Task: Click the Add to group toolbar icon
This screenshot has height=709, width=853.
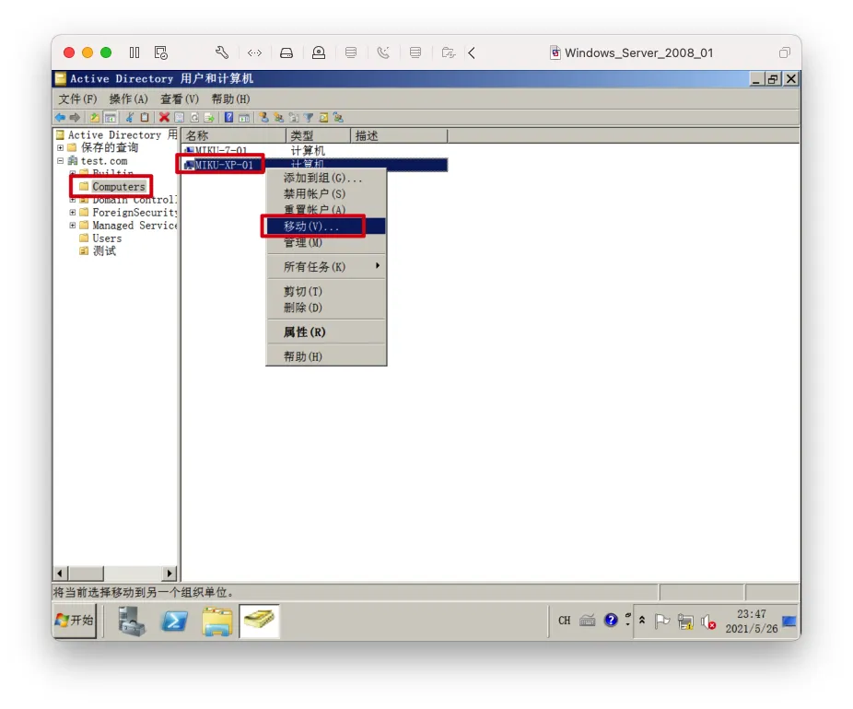Action: pyautogui.click(x=338, y=118)
